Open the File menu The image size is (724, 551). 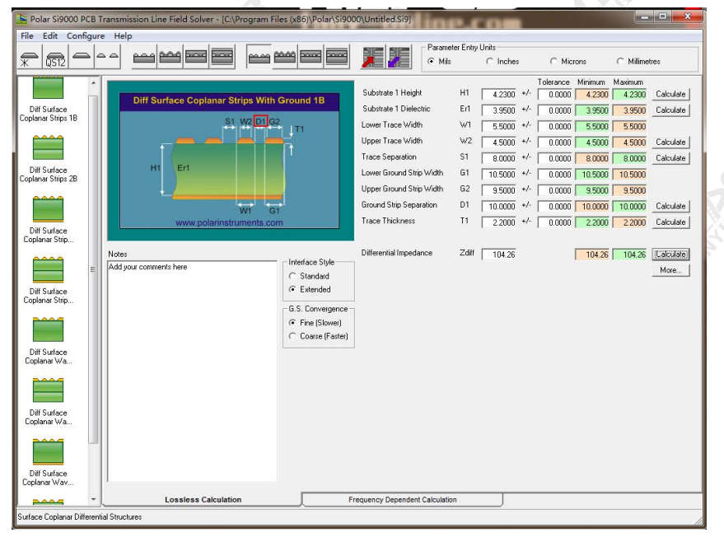pos(27,36)
